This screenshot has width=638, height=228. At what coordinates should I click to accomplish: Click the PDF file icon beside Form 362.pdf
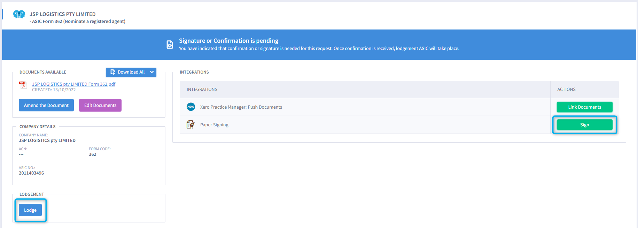(23, 85)
